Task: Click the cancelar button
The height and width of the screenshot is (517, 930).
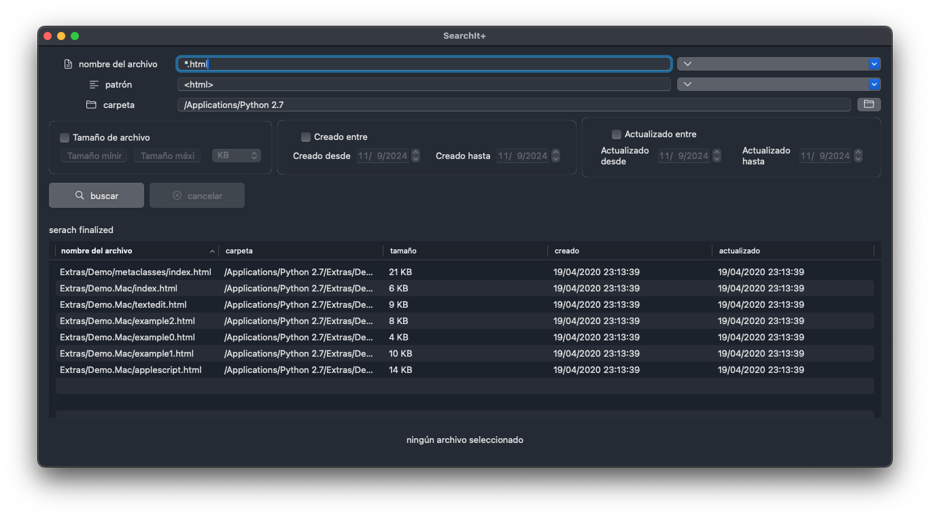Action: pyautogui.click(x=197, y=195)
